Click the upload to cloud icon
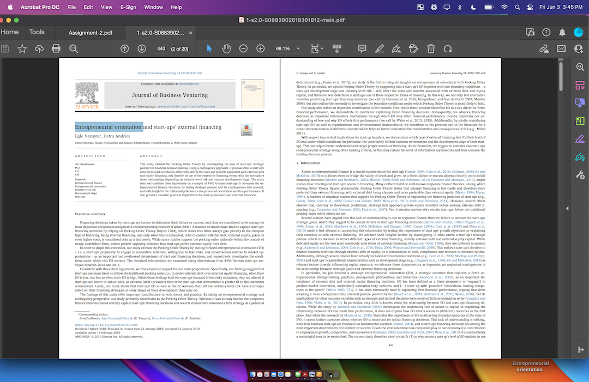 [x=39, y=48]
